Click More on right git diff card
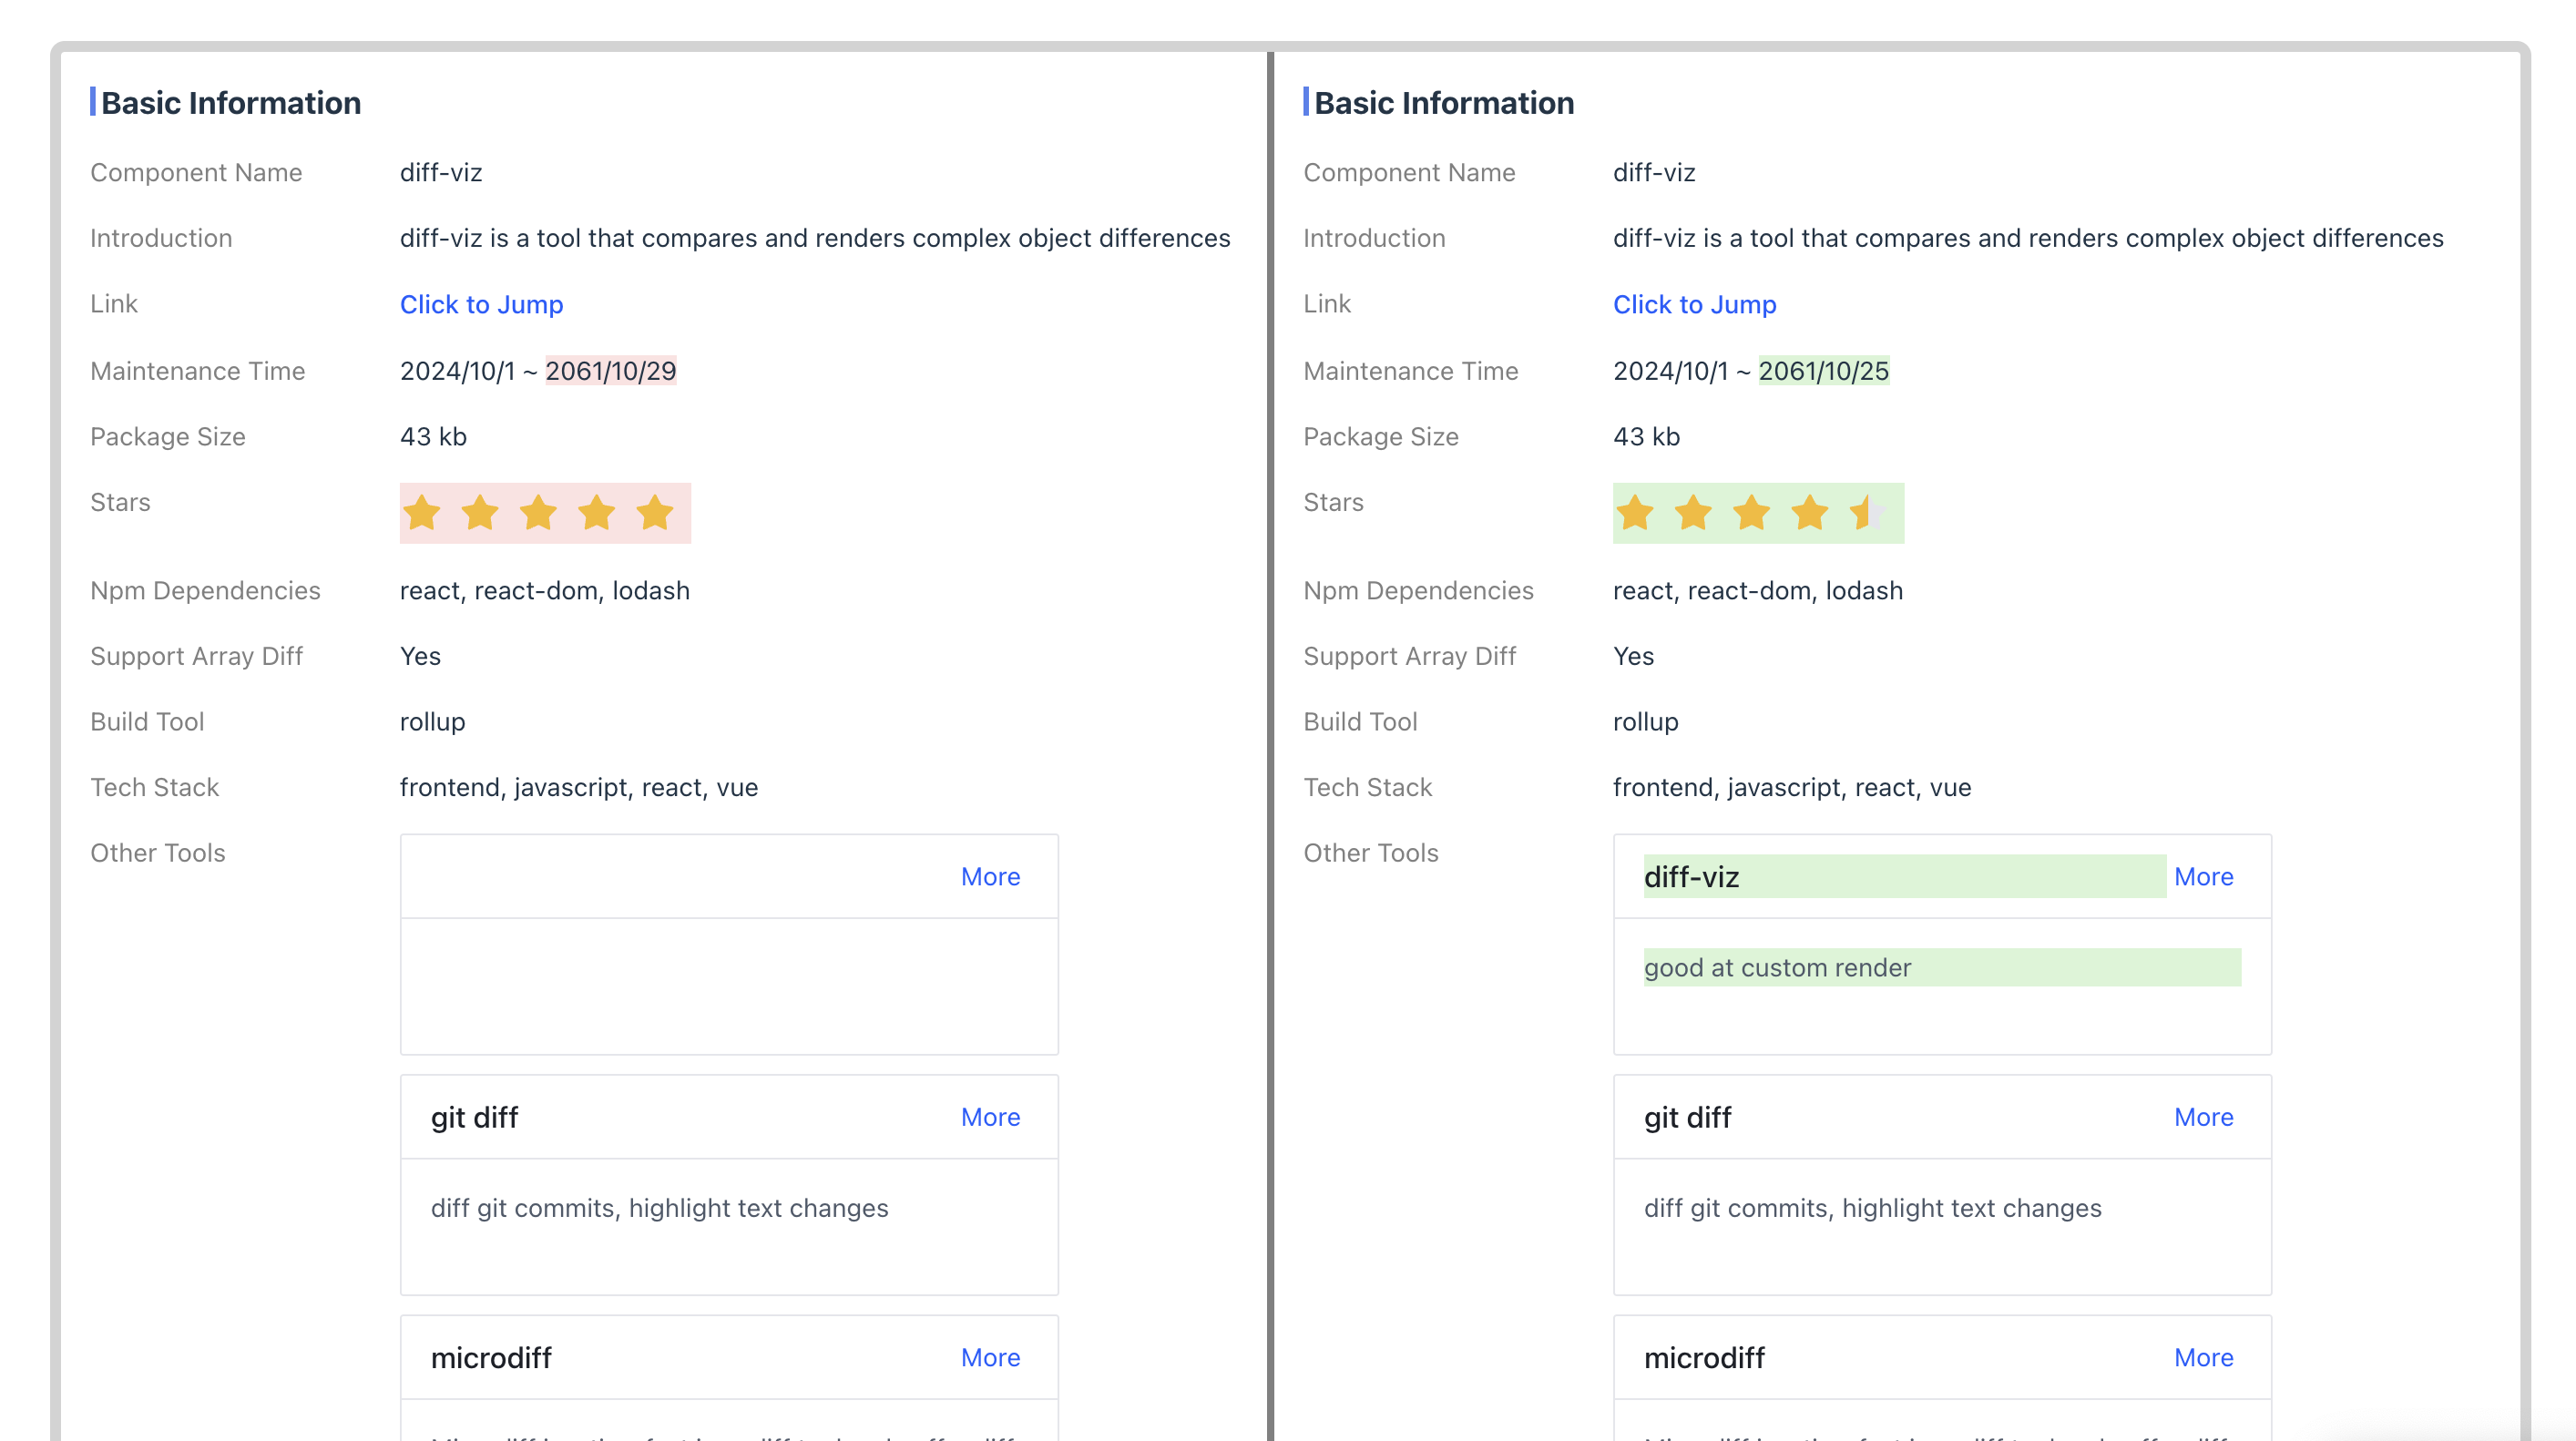The image size is (2576, 1441). [x=2203, y=1117]
